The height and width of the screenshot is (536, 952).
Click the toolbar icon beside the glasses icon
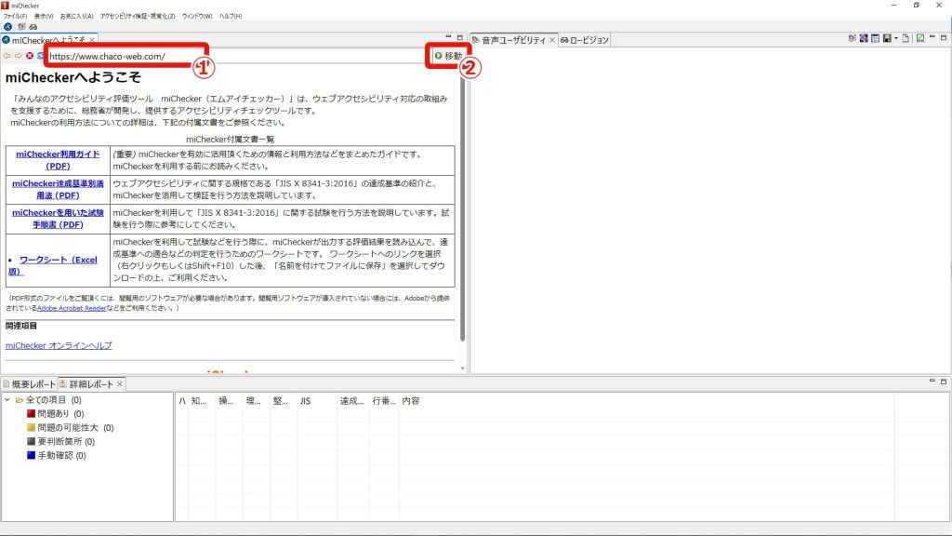pyautogui.click(x=21, y=27)
